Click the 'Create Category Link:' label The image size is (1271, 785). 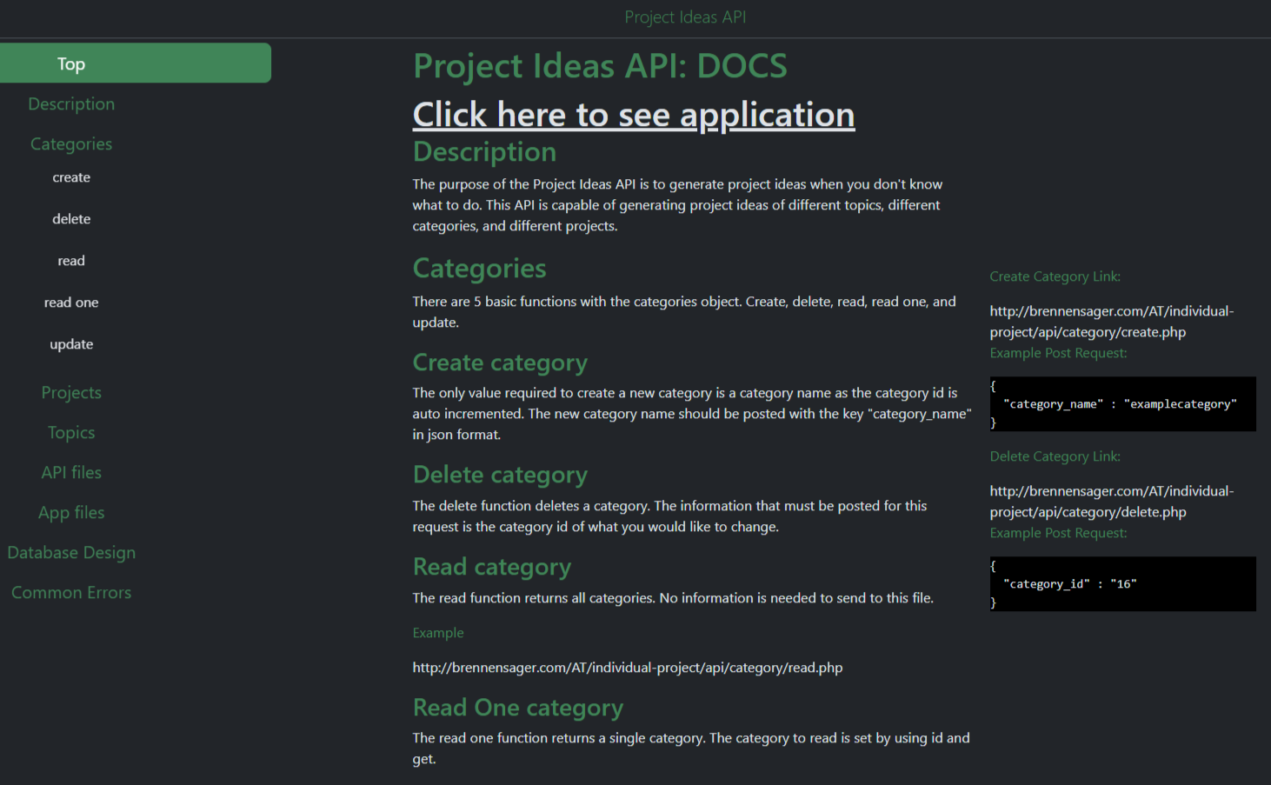click(1055, 276)
